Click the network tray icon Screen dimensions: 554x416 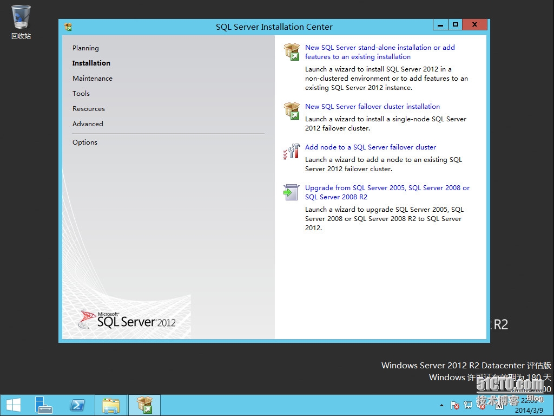tap(468, 405)
